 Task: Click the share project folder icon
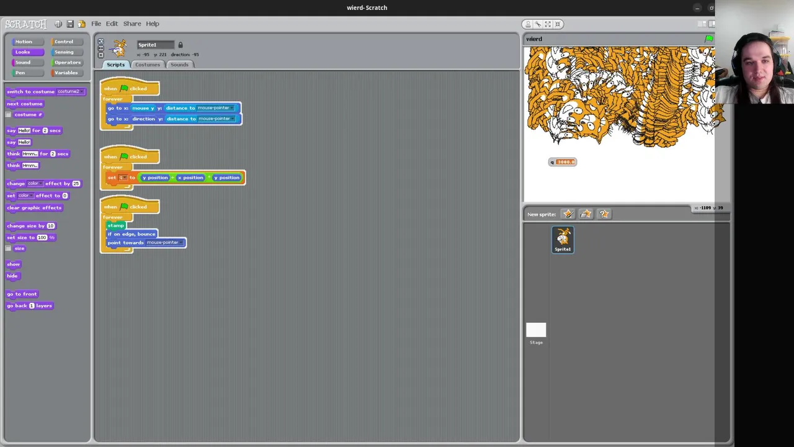point(81,24)
